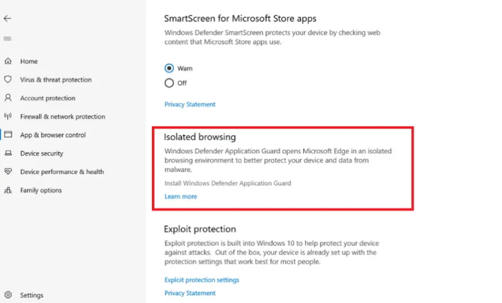Screen dimensions: 502x303
Task: Select the Off radio button
Action: [x=169, y=83]
